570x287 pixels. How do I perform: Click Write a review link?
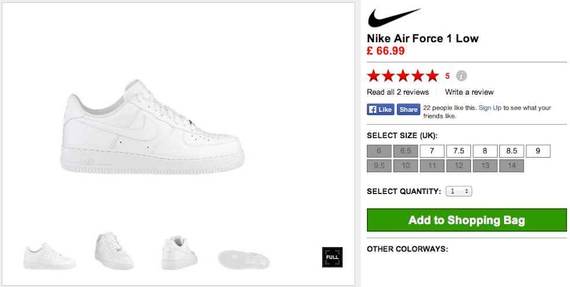tap(469, 92)
